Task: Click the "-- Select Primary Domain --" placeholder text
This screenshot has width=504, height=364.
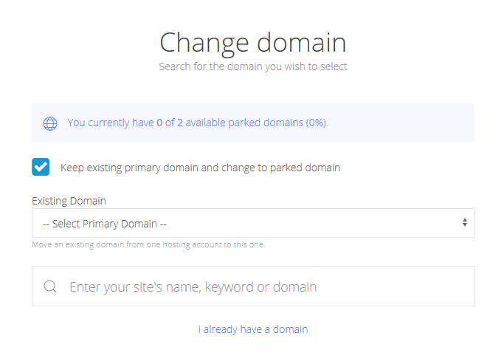Action: coord(105,223)
